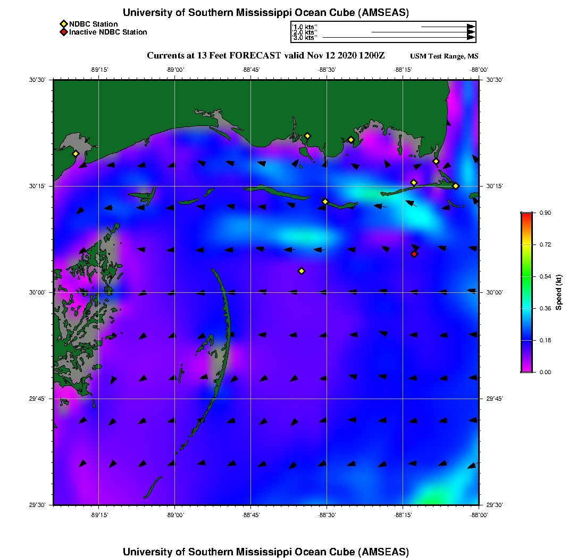Click the '-89°00'' label on the top axis
The height and width of the screenshot is (558, 585).
[175, 70]
